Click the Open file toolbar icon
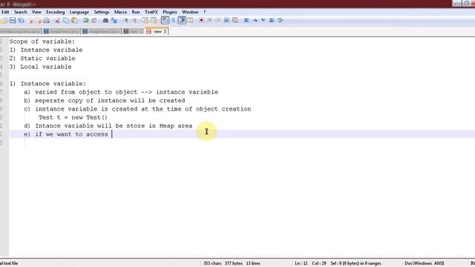 point(4,20)
